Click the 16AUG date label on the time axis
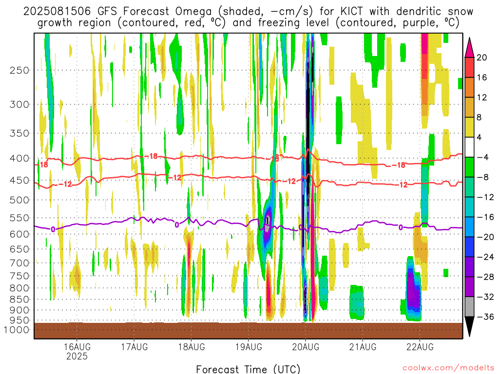499x374 pixels. click(x=77, y=347)
